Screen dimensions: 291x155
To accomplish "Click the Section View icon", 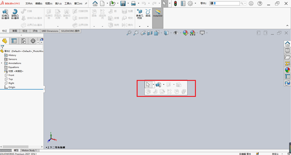I will 150,33.
